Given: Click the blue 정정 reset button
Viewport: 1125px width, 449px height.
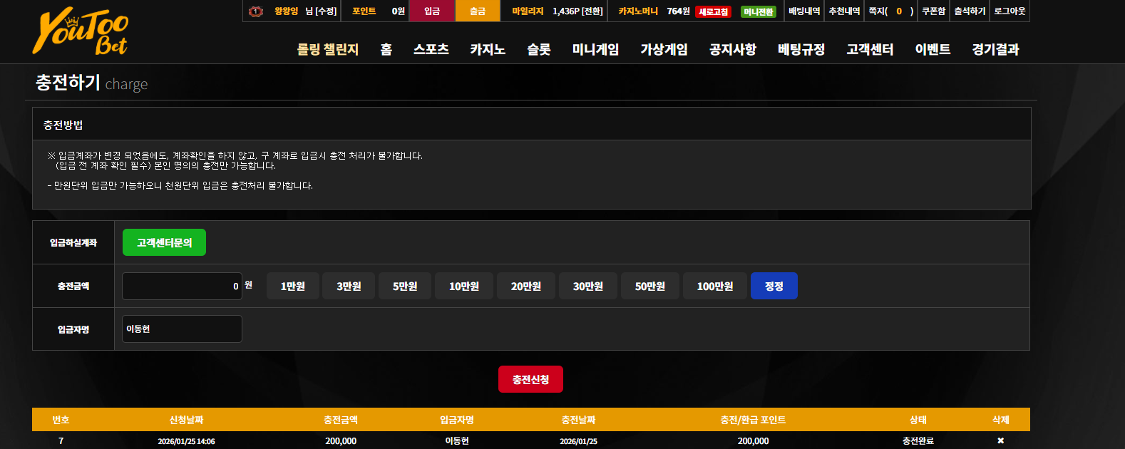Looking at the screenshot, I should pos(774,286).
